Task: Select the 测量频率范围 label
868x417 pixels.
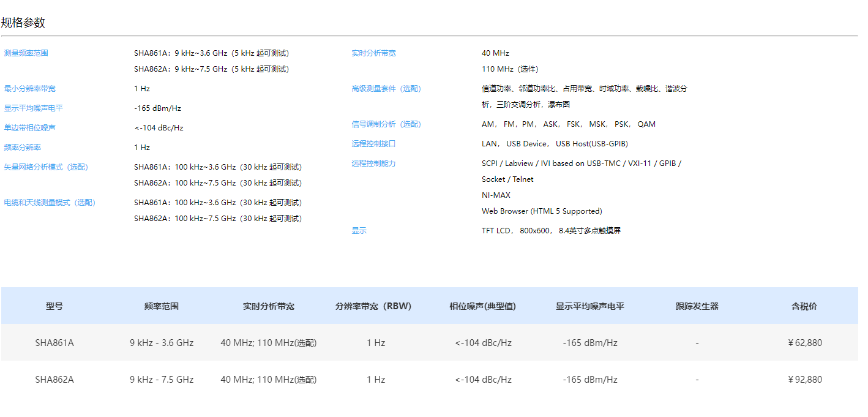Action: 26,53
